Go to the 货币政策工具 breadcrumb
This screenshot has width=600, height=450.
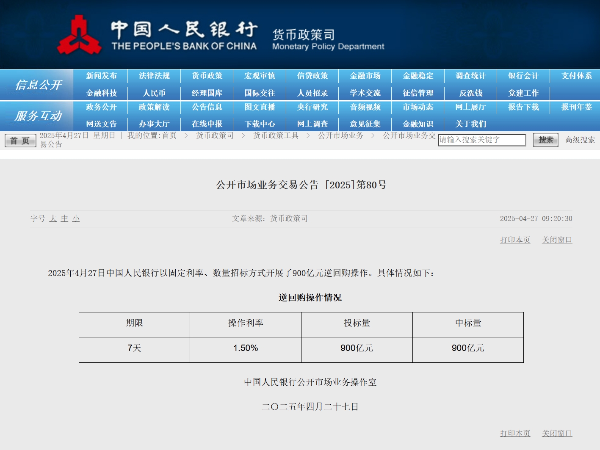click(x=276, y=135)
